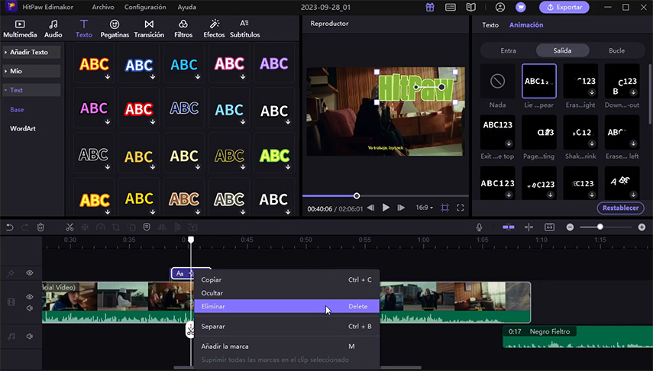Choose Ocultar in context menu
653x371 pixels.
point(286,293)
